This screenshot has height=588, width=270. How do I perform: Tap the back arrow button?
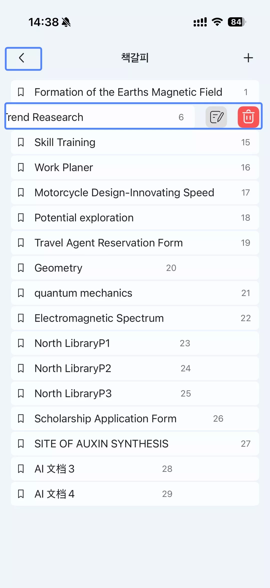click(23, 59)
